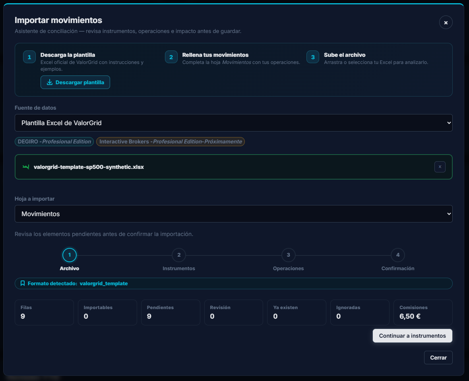
Task: Click the Ignoradas stat card
Action: 360,313
